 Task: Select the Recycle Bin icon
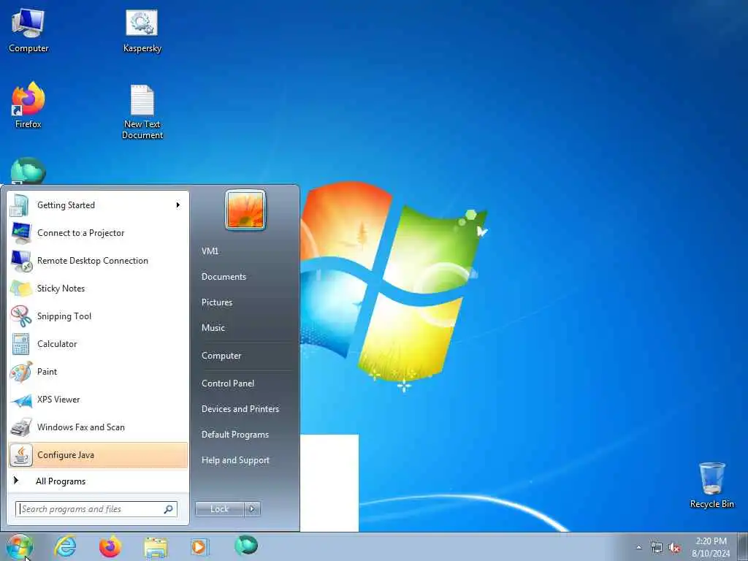tap(711, 485)
